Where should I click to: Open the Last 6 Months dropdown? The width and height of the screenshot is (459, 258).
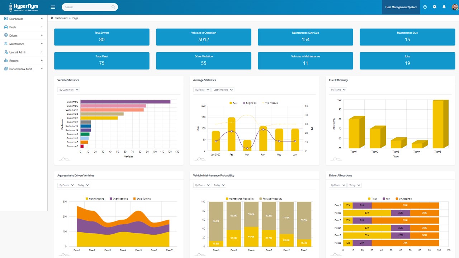point(223,90)
